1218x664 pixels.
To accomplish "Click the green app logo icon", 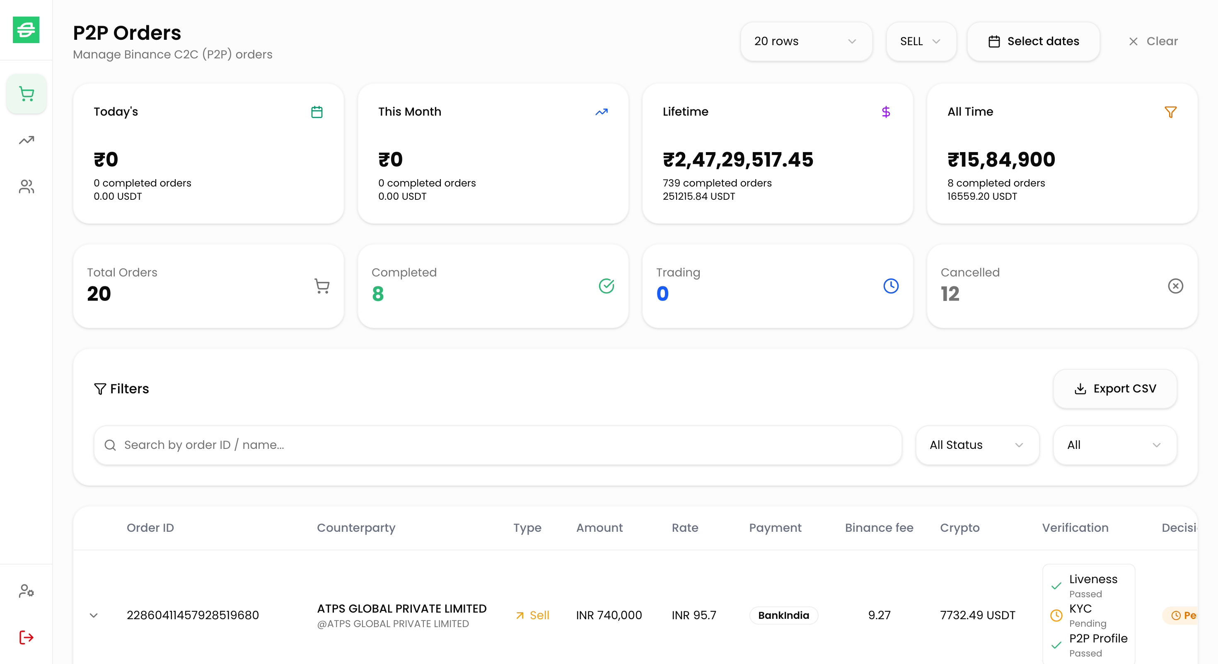I will (26, 30).
